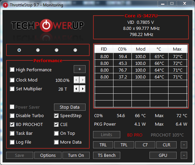Click the Core i5-3427U heading
The height and width of the screenshot is (165, 195).
coord(141,16)
